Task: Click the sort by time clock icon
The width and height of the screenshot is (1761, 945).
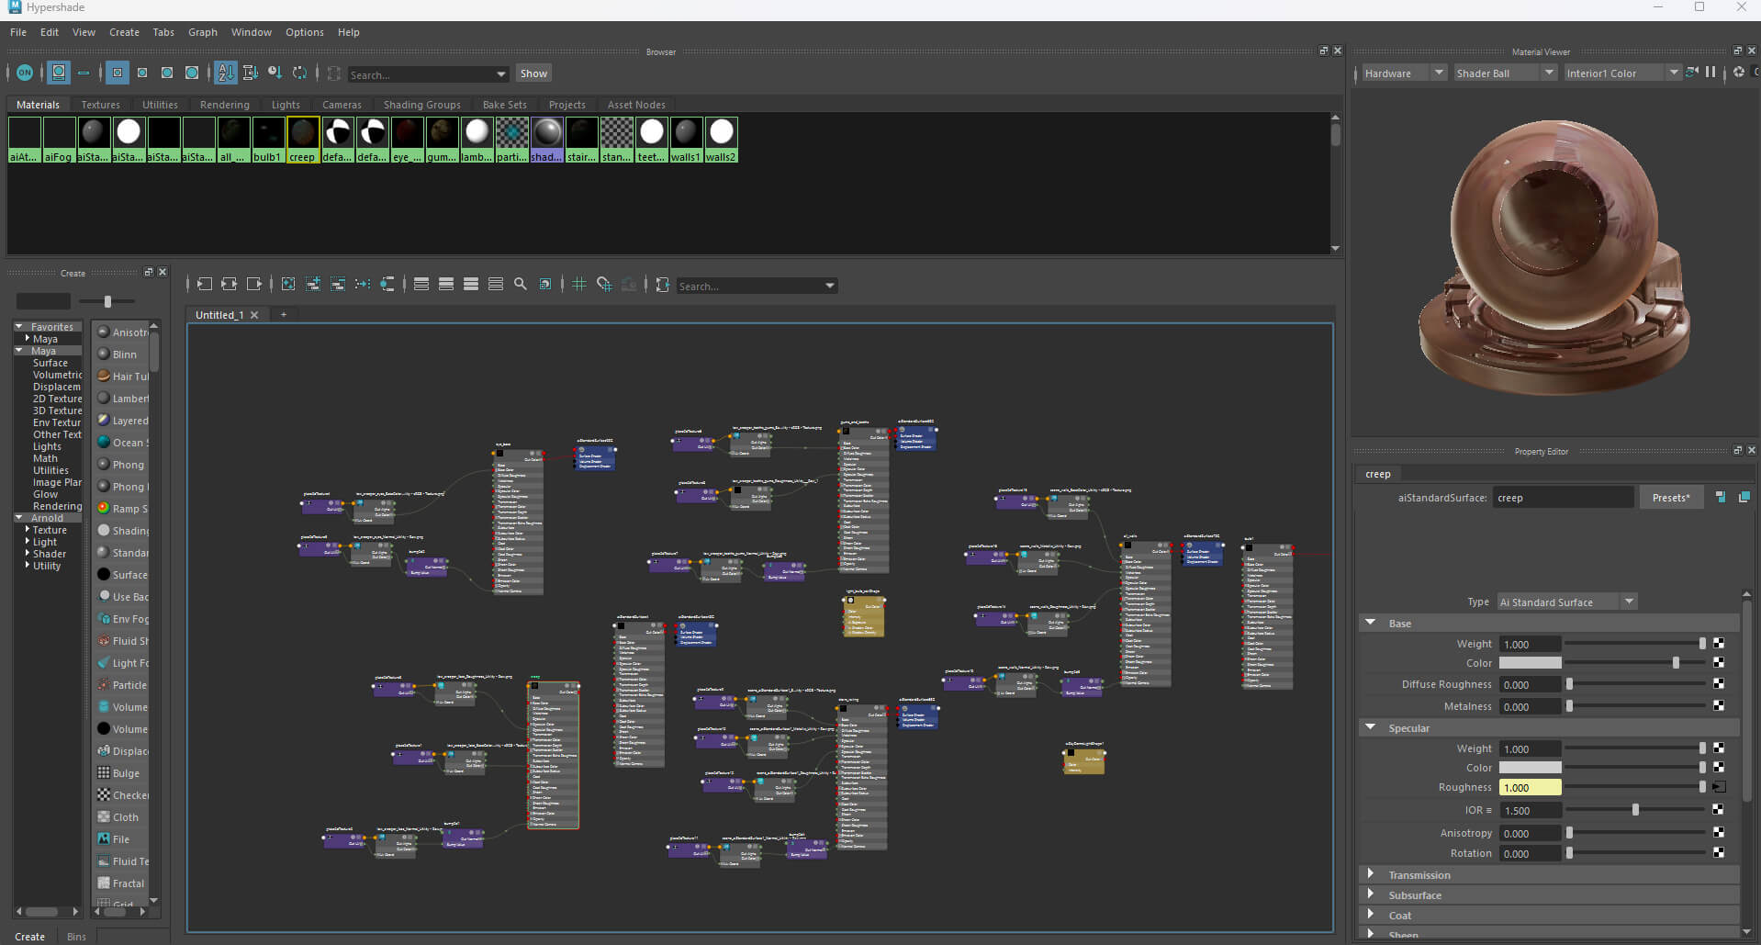Action: pyautogui.click(x=275, y=73)
